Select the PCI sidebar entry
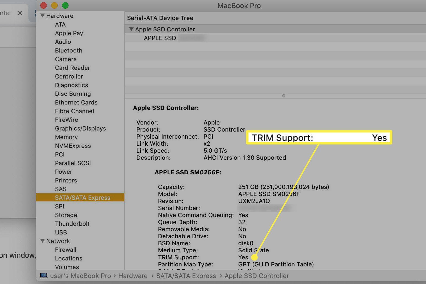Image resolution: width=426 pixels, height=284 pixels. click(x=60, y=154)
